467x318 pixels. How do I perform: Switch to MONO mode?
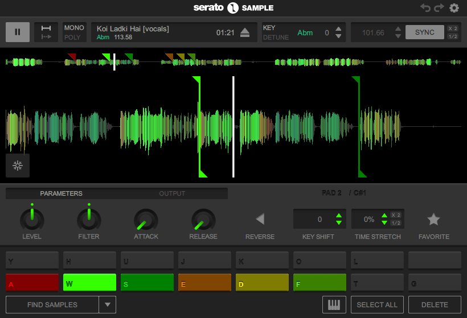click(x=74, y=28)
